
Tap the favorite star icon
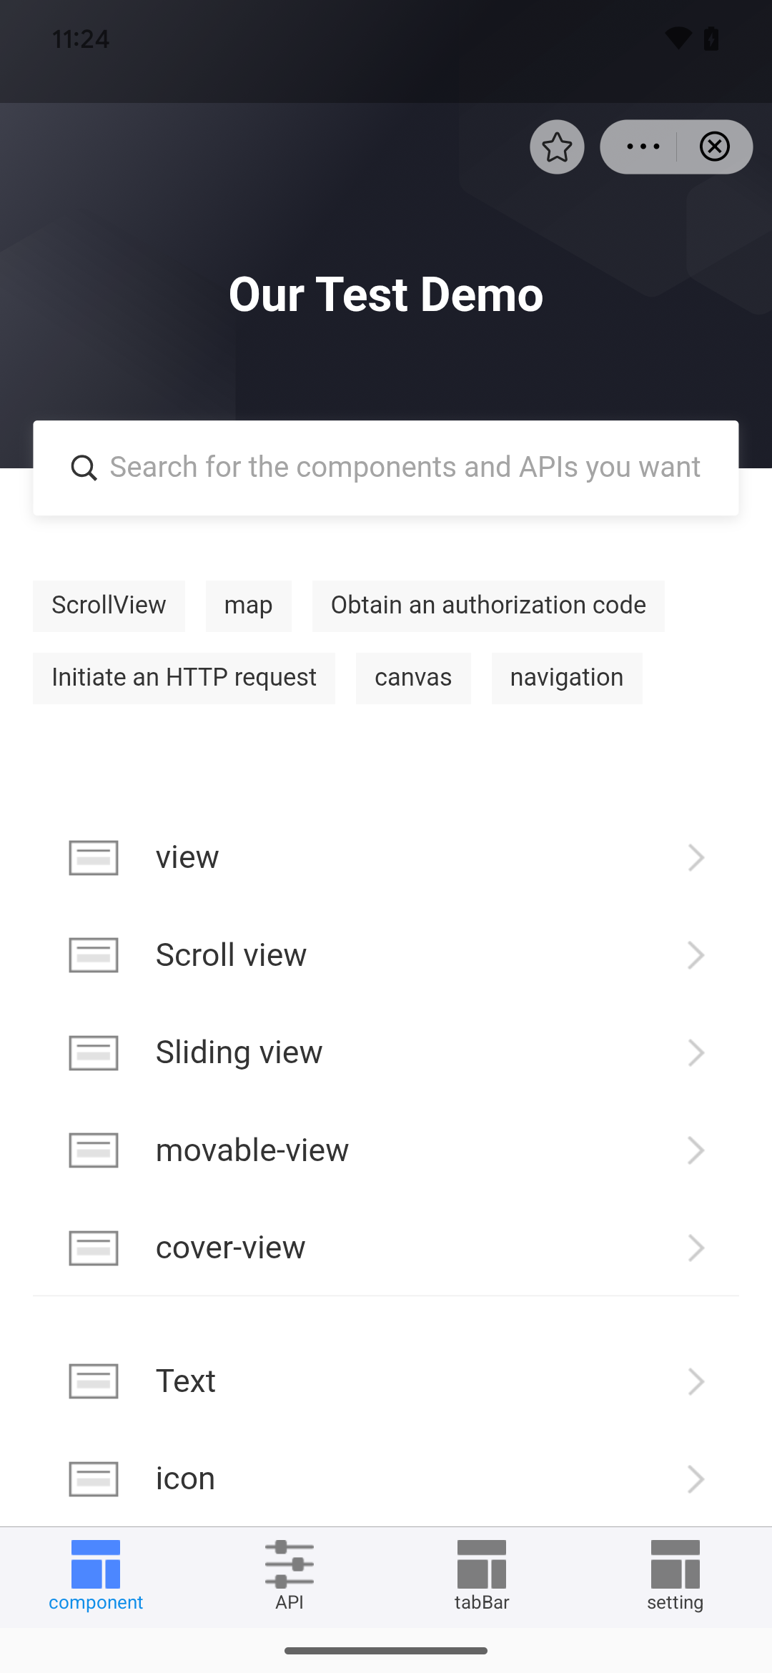(557, 147)
